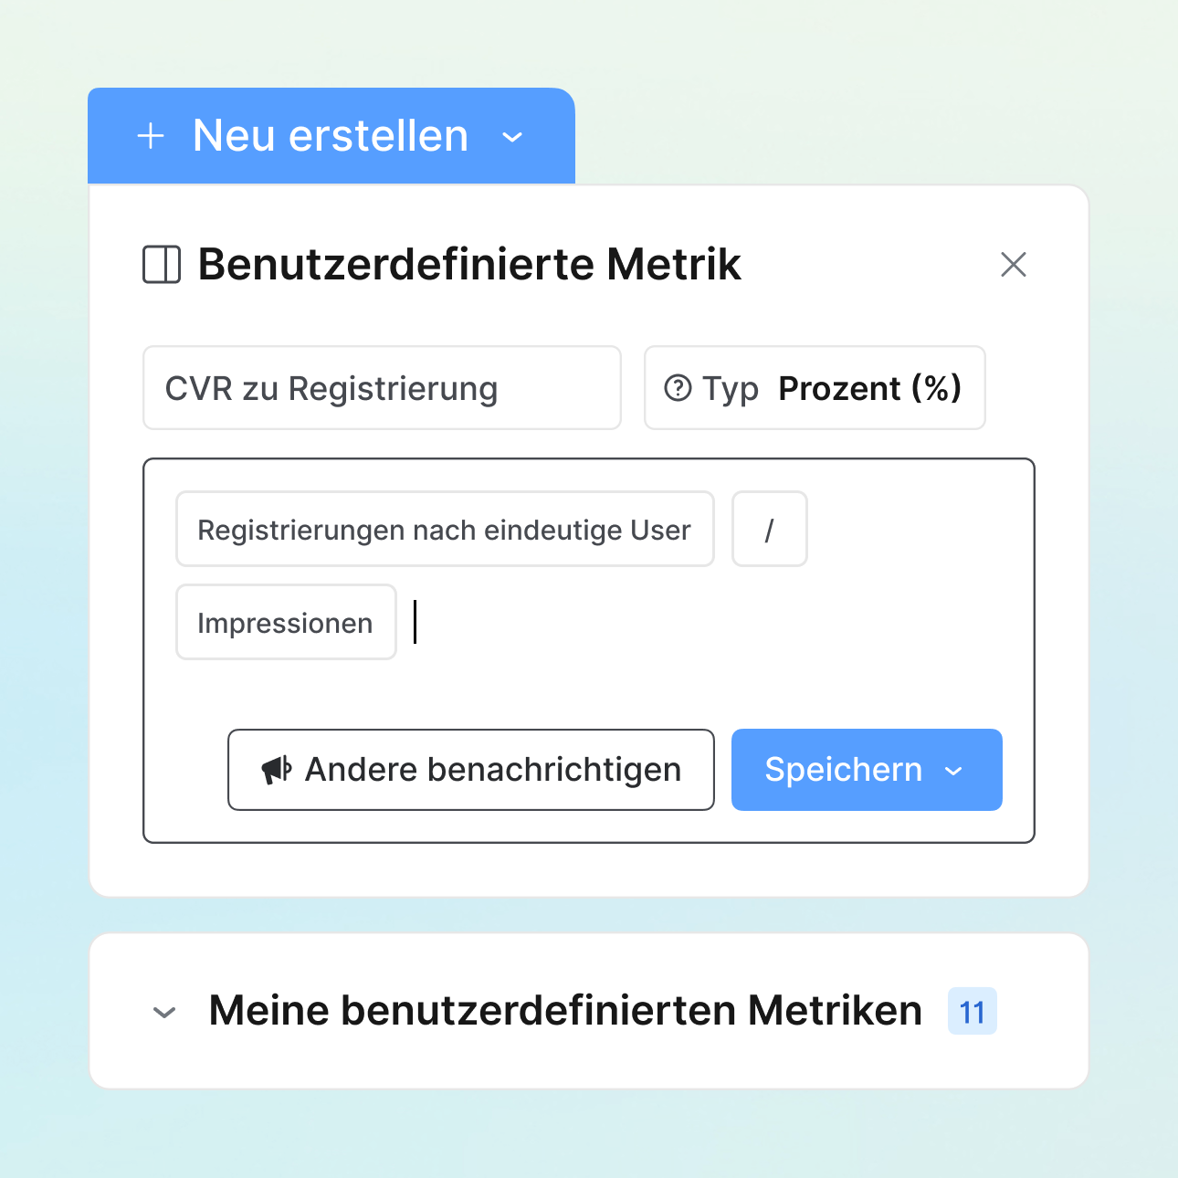1178x1178 pixels.
Task: Click the panel icon beside Benutzerdefinierte Metrik
Action: click(162, 265)
